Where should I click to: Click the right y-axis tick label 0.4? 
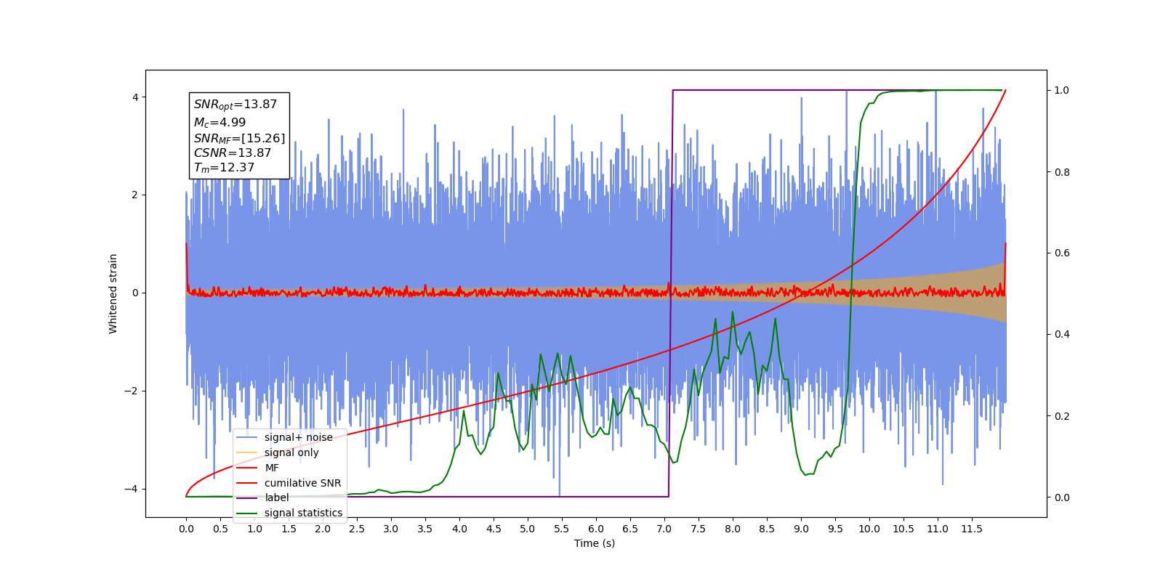click(x=1062, y=335)
